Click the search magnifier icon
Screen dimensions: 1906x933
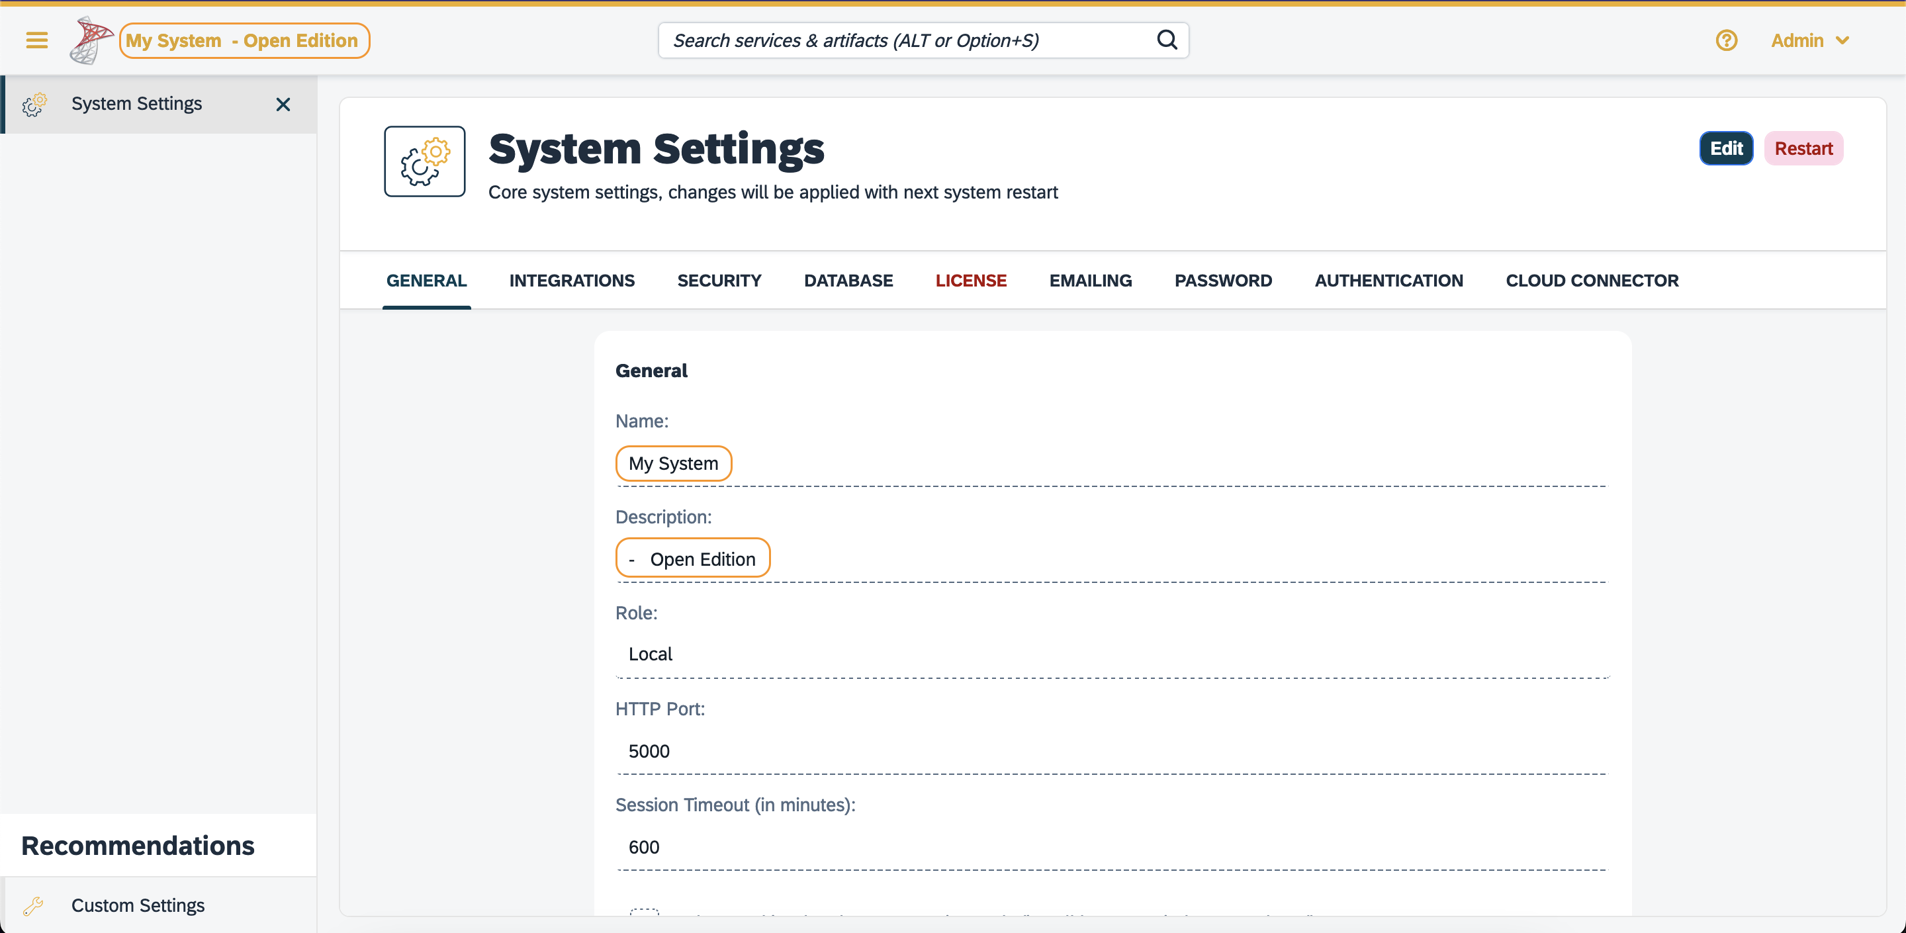coord(1167,40)
